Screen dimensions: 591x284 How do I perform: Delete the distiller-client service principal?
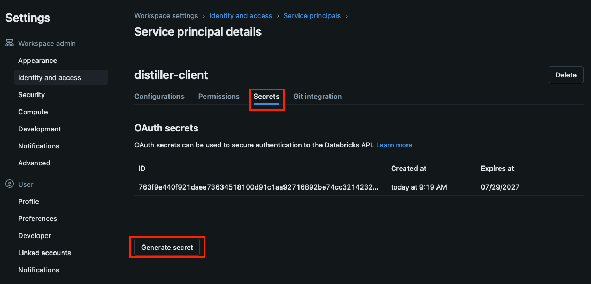coord(566,75)
